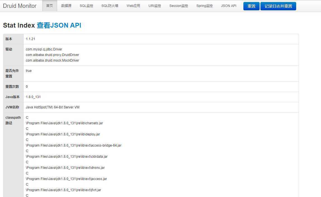Screen dimensions: 321x197
Task: Click the charsets.jar classpath line
Action: coord(64,123)
